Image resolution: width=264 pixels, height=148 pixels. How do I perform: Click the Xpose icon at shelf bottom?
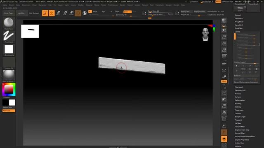224,145
